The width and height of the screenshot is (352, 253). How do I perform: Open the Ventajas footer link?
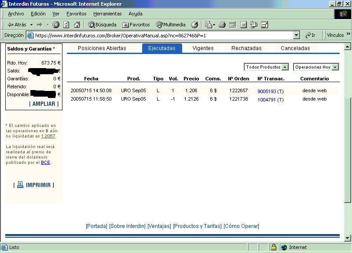(x=159, y=226)
